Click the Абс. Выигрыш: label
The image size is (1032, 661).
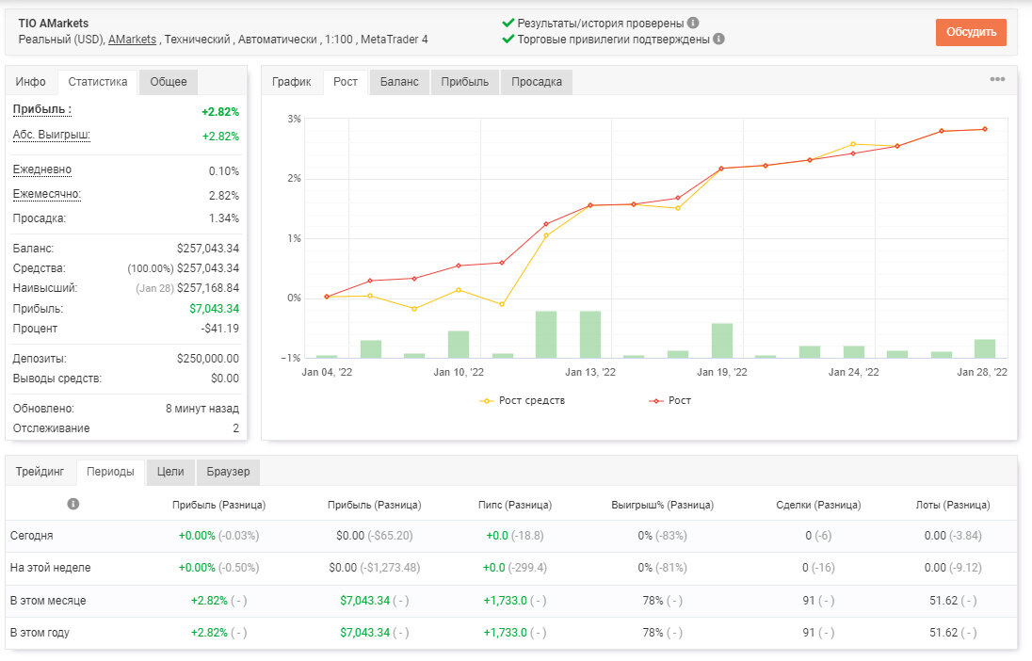pos(52,135)
